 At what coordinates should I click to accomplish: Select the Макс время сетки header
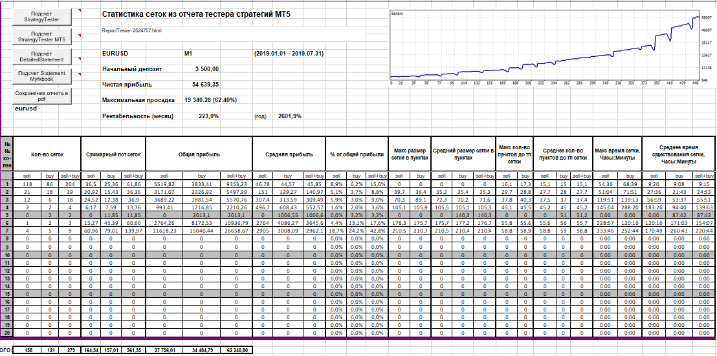click(x=617, y=154)
